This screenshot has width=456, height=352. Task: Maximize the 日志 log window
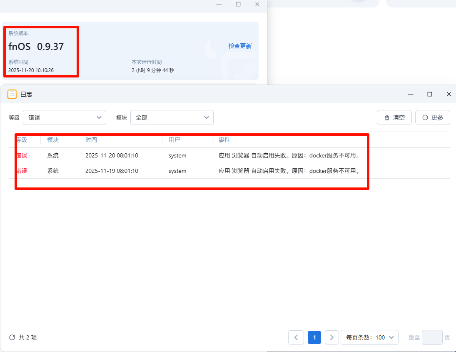click(429, 94)
